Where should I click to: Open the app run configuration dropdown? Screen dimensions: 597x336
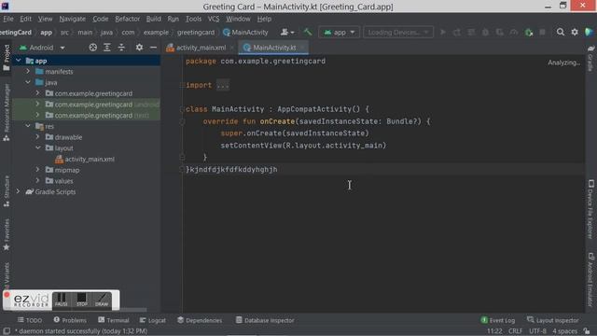coord(339,33)
